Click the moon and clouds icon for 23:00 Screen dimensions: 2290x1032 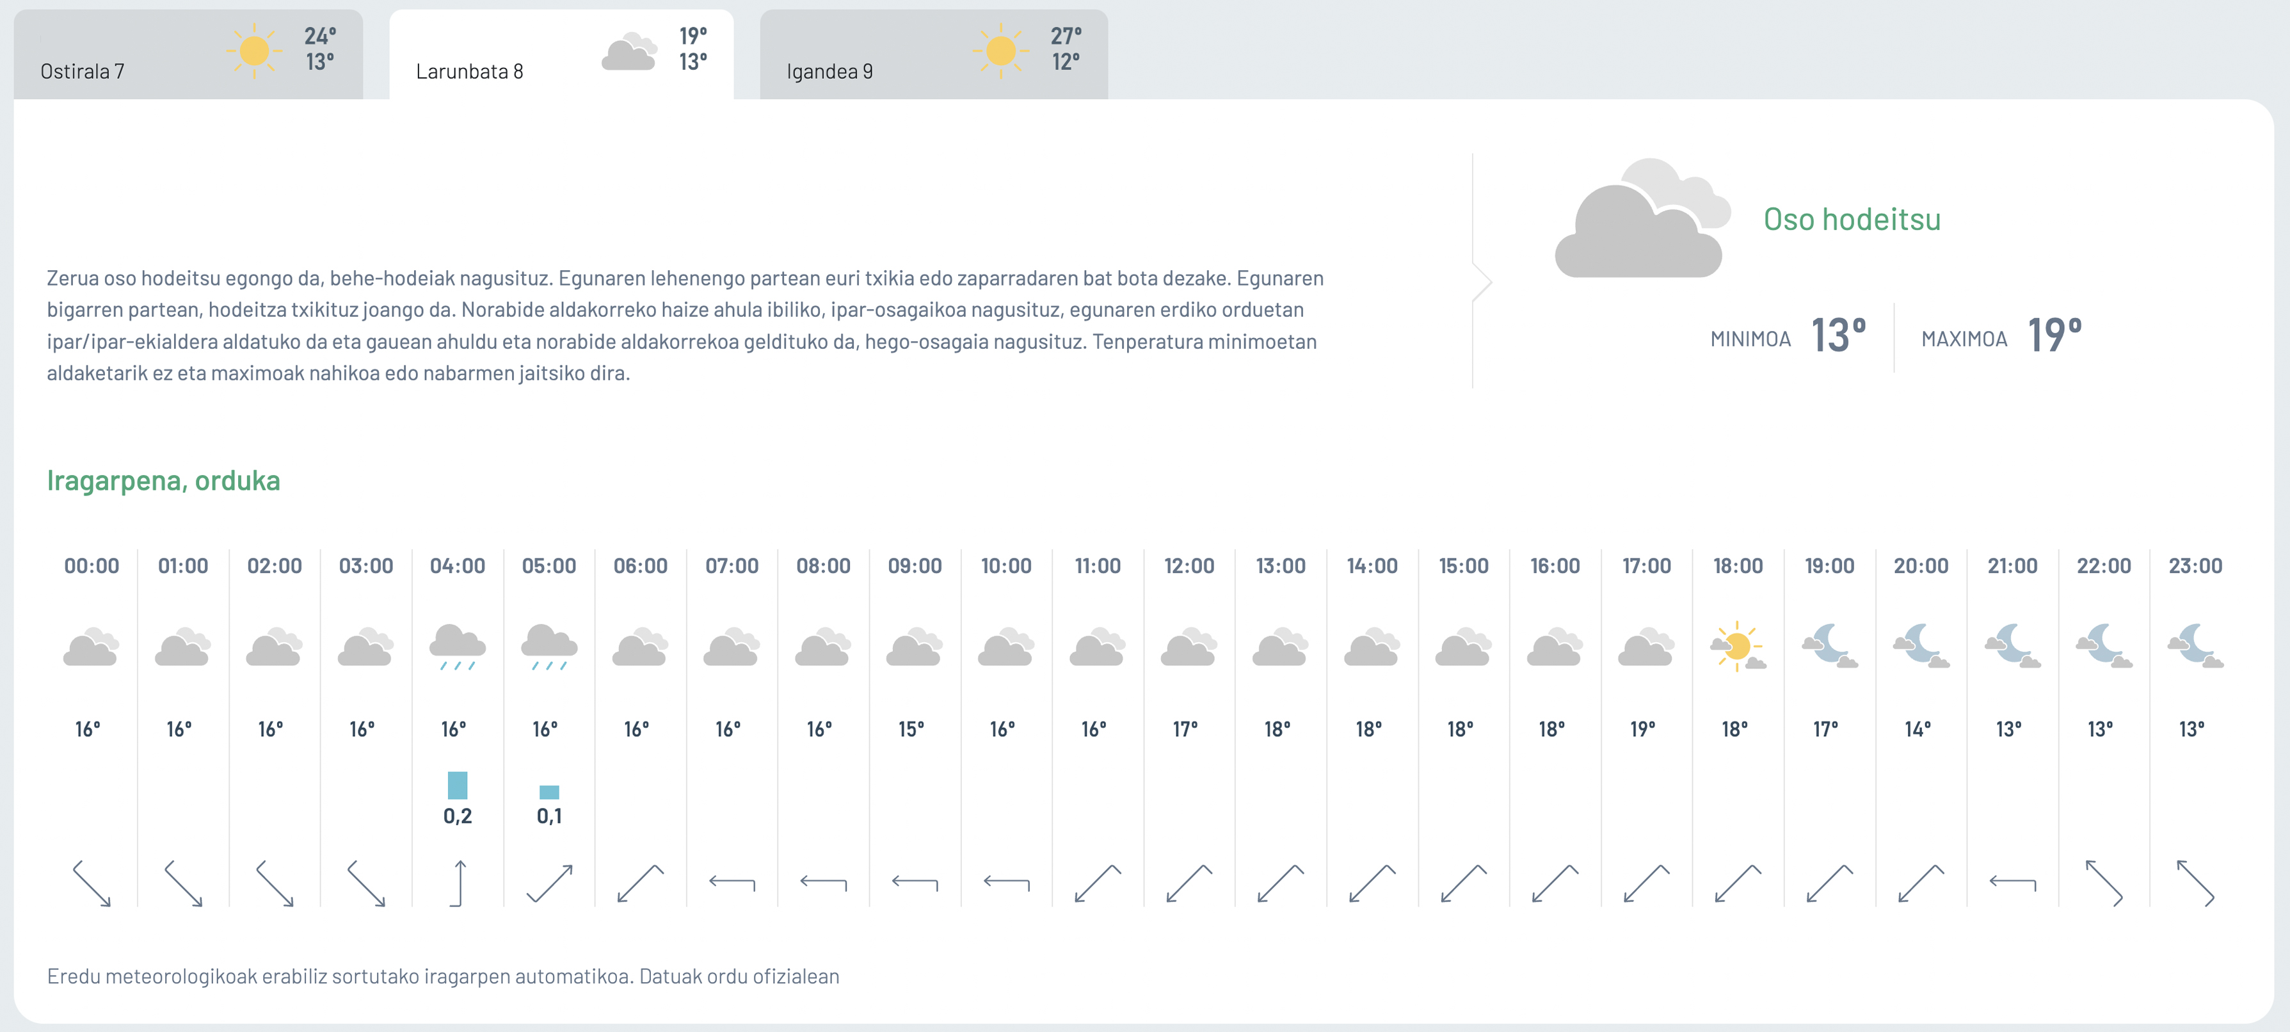(x=2195, y=645)
